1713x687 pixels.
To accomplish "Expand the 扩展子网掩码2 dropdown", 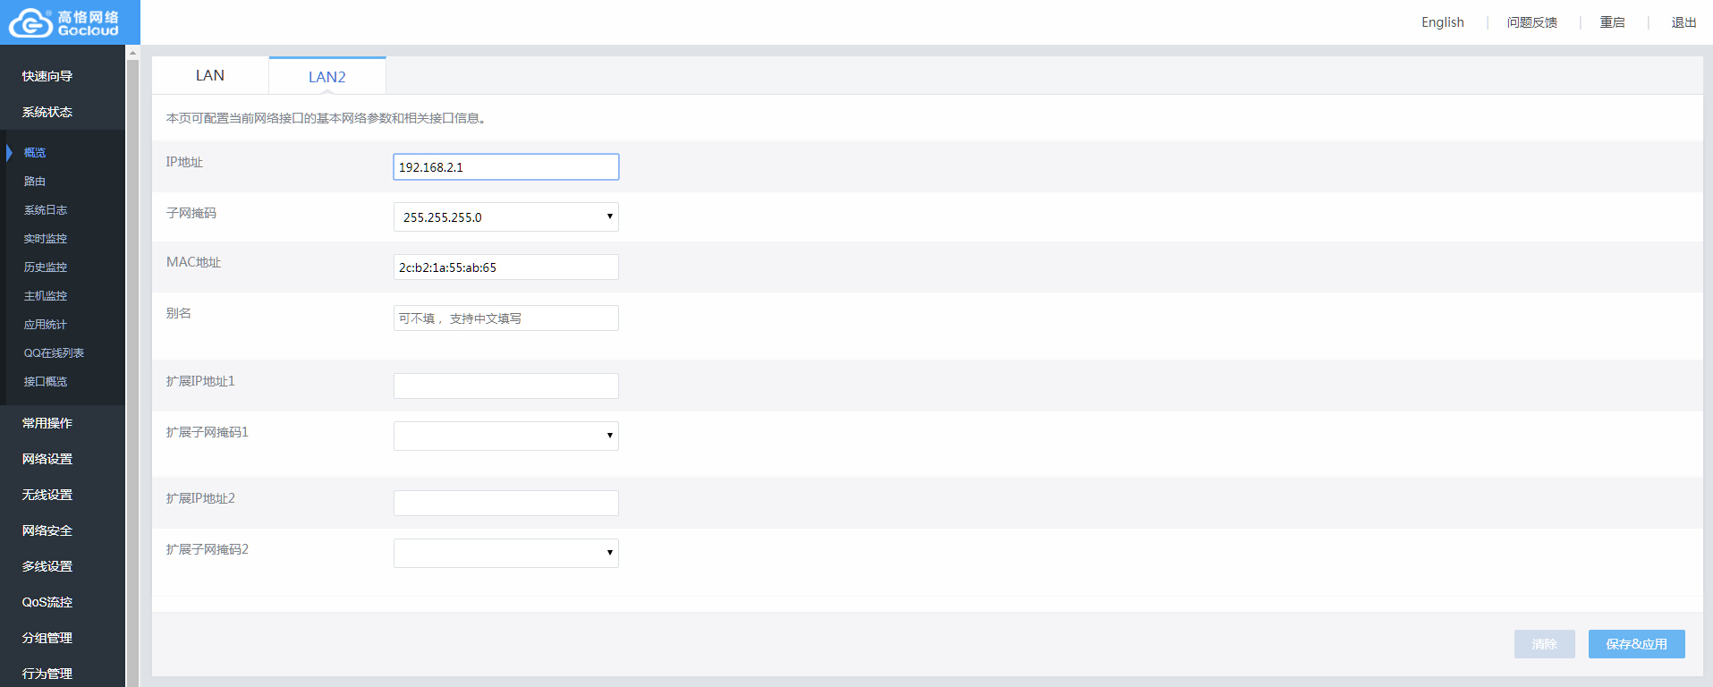I will [506, 553].
